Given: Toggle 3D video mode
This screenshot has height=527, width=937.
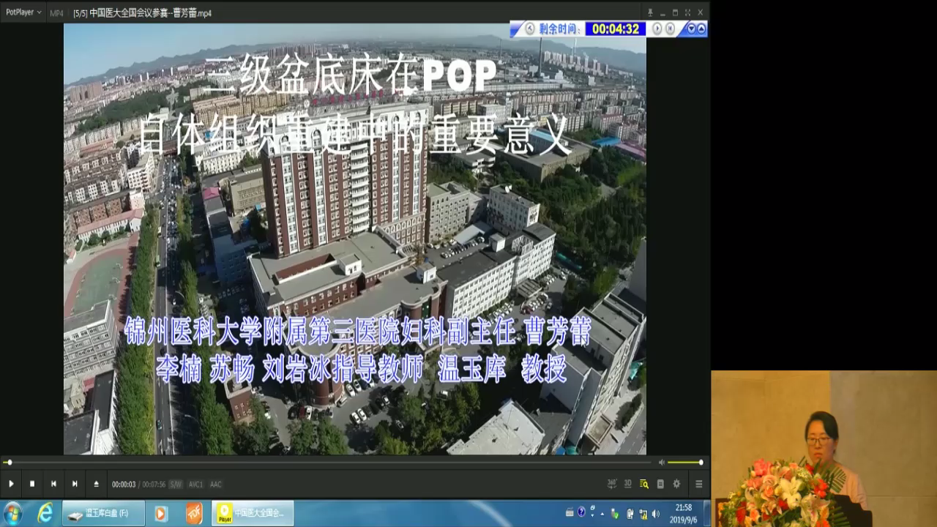Looking at the screenshot, I should tap(628, 484).
